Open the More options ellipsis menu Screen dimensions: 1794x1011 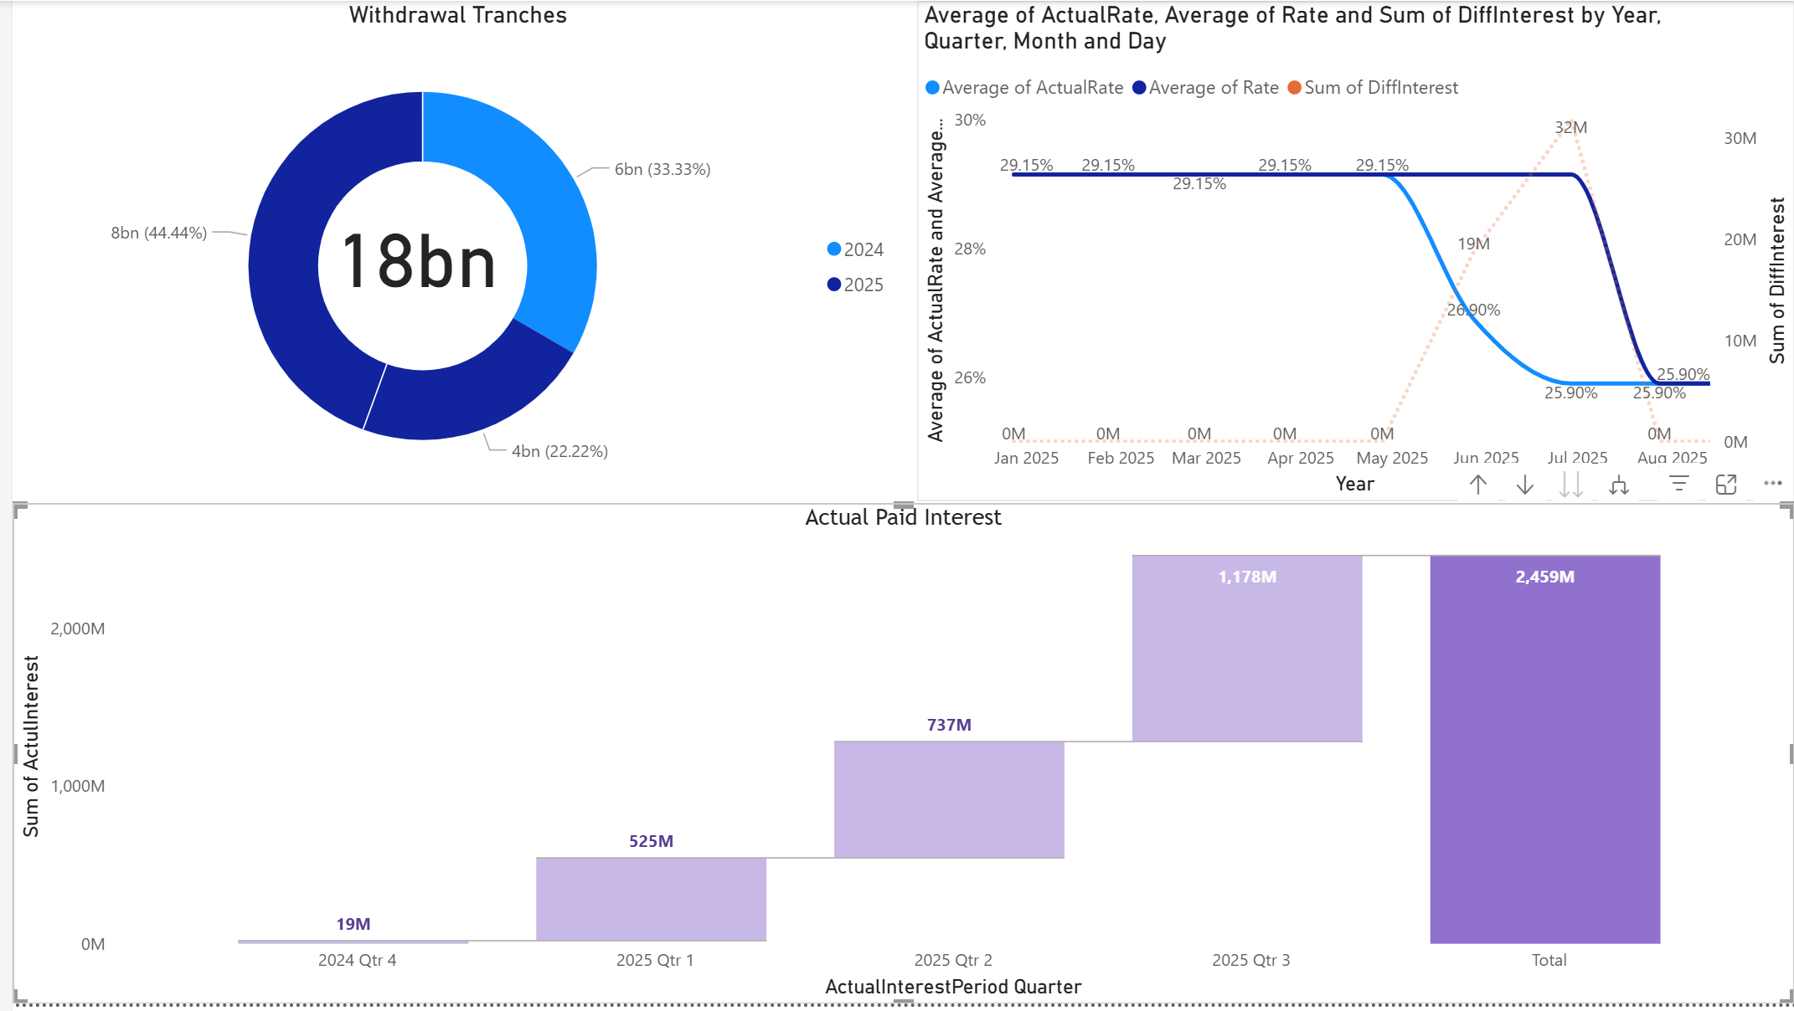[1772, 483]
